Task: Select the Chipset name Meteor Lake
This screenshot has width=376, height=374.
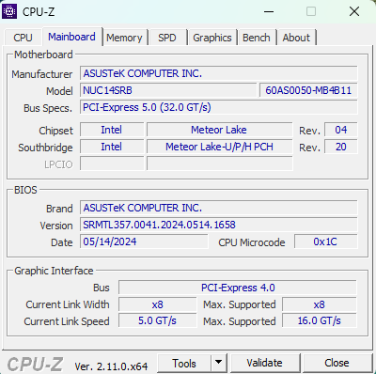Action: 219,130
